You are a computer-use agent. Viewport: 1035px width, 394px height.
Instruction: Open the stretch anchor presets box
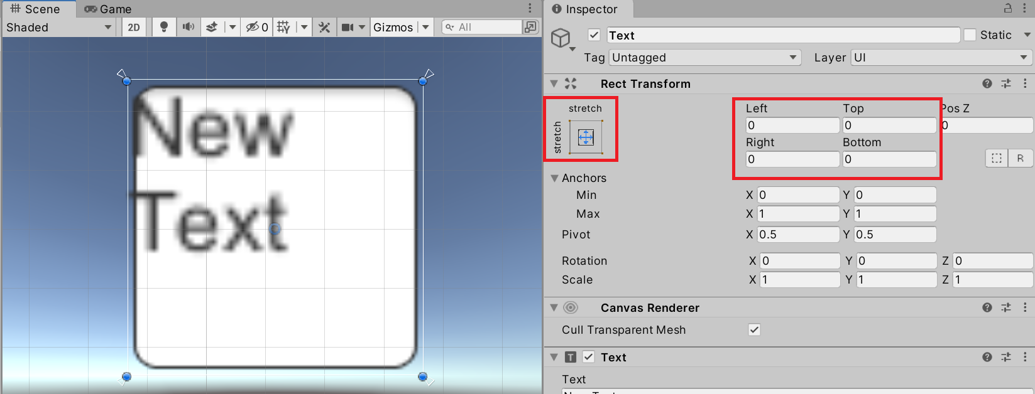(585, 137)
